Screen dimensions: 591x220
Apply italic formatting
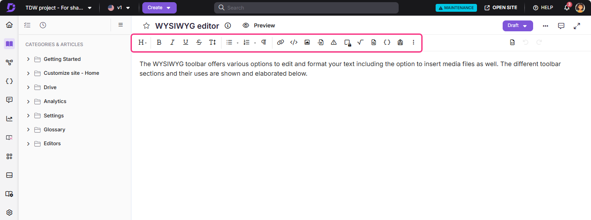pyautogui.click(x=172, y=42)
